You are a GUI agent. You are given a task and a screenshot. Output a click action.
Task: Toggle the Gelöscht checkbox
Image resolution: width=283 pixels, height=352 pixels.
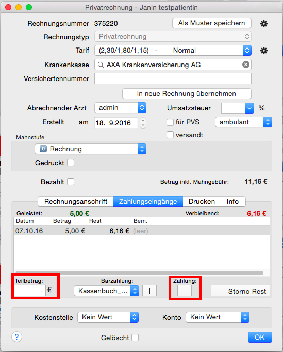tap(135, 338)
